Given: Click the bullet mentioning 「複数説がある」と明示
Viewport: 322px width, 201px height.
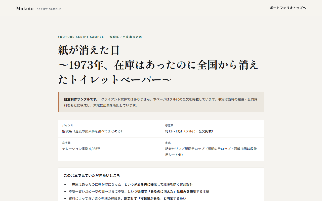Looking at the screenshot, I should [127, 198].
